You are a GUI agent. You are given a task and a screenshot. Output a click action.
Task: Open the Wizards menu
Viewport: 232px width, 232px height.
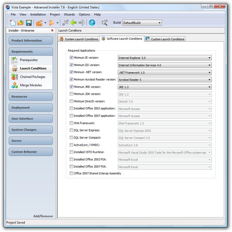[x=69, y=15]
